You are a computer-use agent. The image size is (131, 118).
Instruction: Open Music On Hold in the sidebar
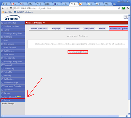[x=13, y=48]
